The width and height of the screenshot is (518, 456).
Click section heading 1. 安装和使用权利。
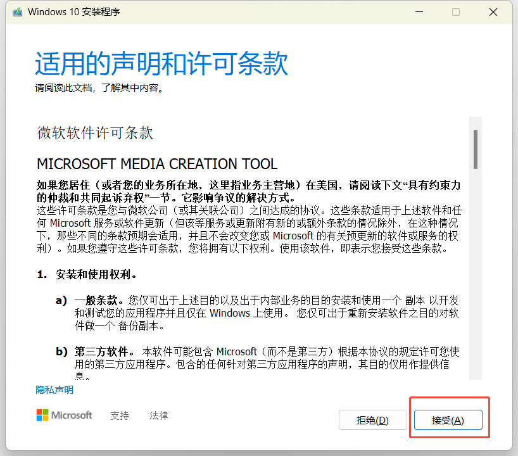coord(87,274)
